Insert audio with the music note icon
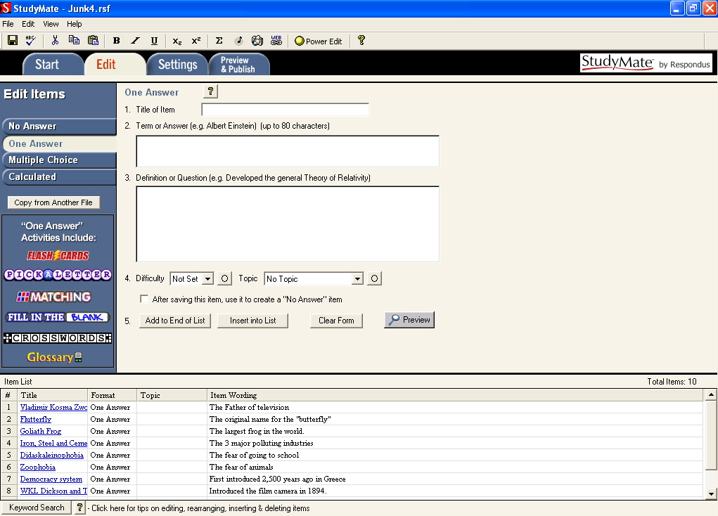This screenshot has height=516, width=718. click(238, 41)
